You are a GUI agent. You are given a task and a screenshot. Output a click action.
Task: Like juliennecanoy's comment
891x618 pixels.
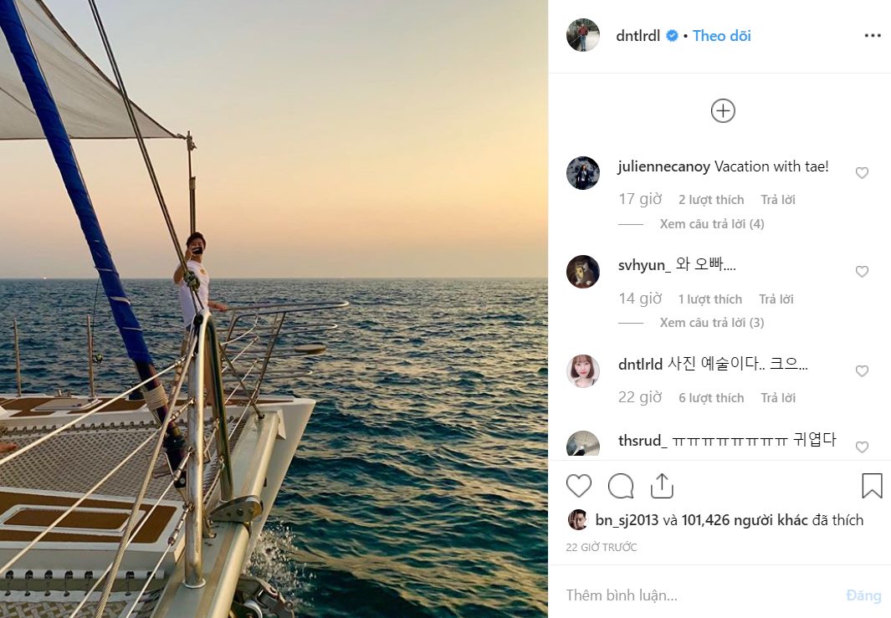(862, 173)
